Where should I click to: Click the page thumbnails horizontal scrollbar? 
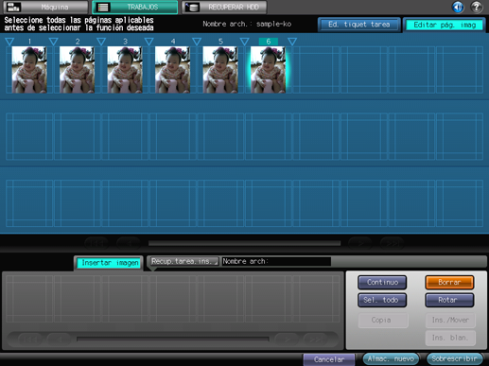click(x=244, y=243)
